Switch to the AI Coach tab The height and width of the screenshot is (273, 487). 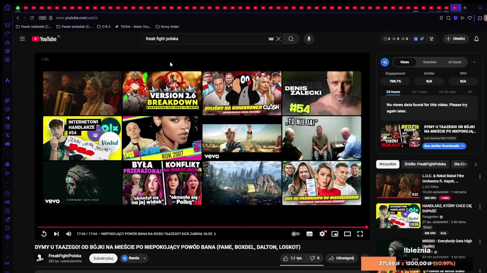(x=455, y=62)
